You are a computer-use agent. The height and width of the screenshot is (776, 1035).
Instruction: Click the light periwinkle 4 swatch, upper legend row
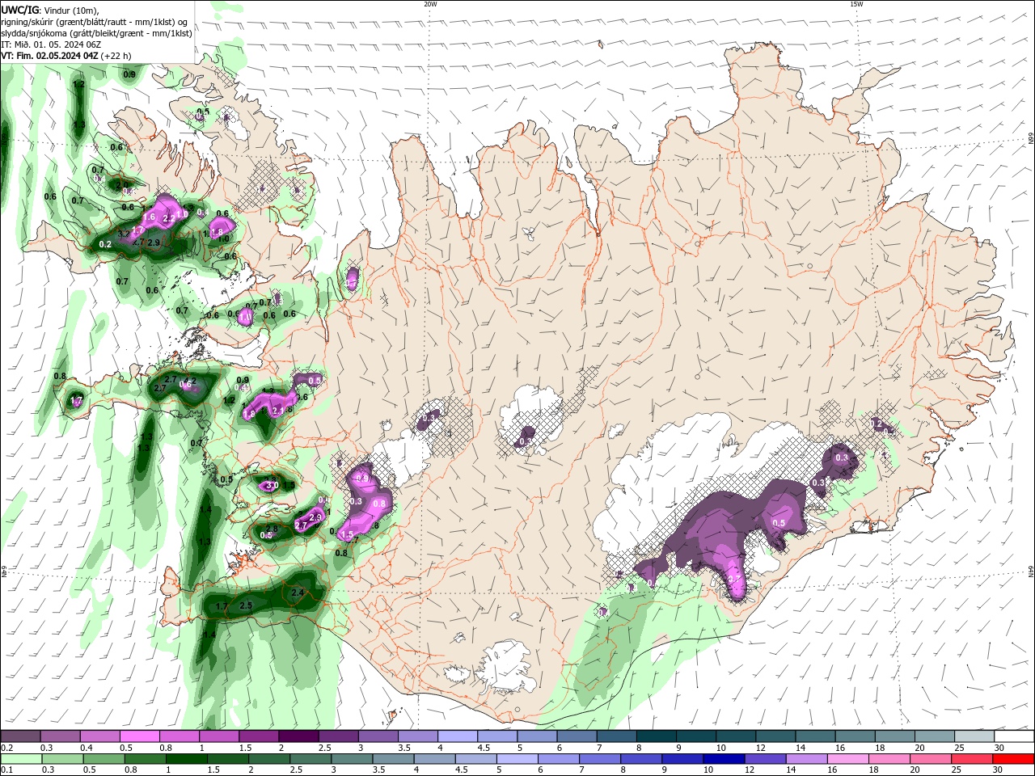(x=458, y=736)
